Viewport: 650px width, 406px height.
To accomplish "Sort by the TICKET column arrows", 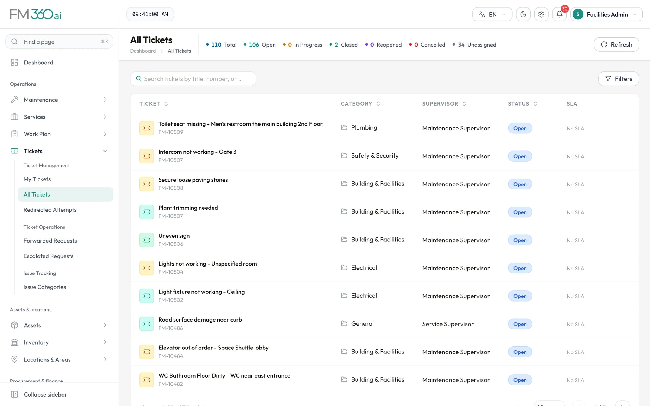I will (166, 104).
